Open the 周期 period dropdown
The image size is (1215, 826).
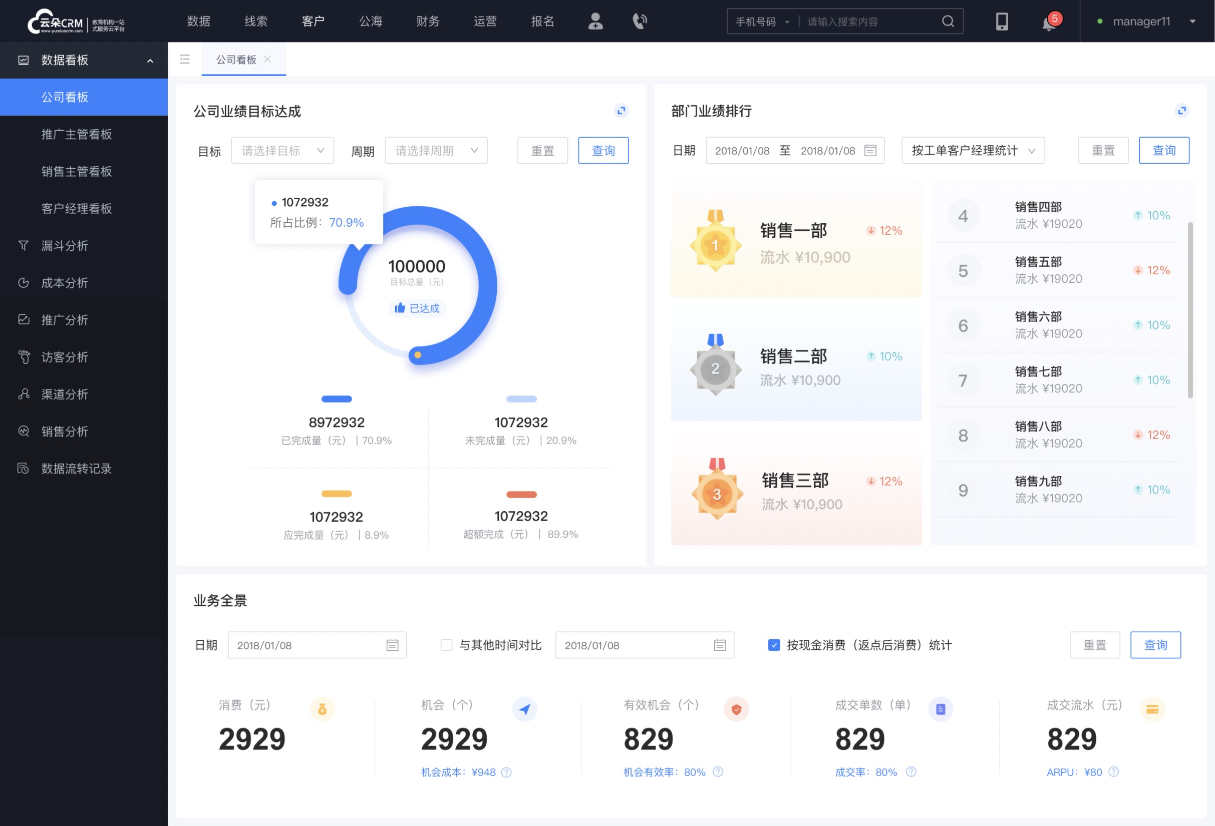click(x=434, y=150)
